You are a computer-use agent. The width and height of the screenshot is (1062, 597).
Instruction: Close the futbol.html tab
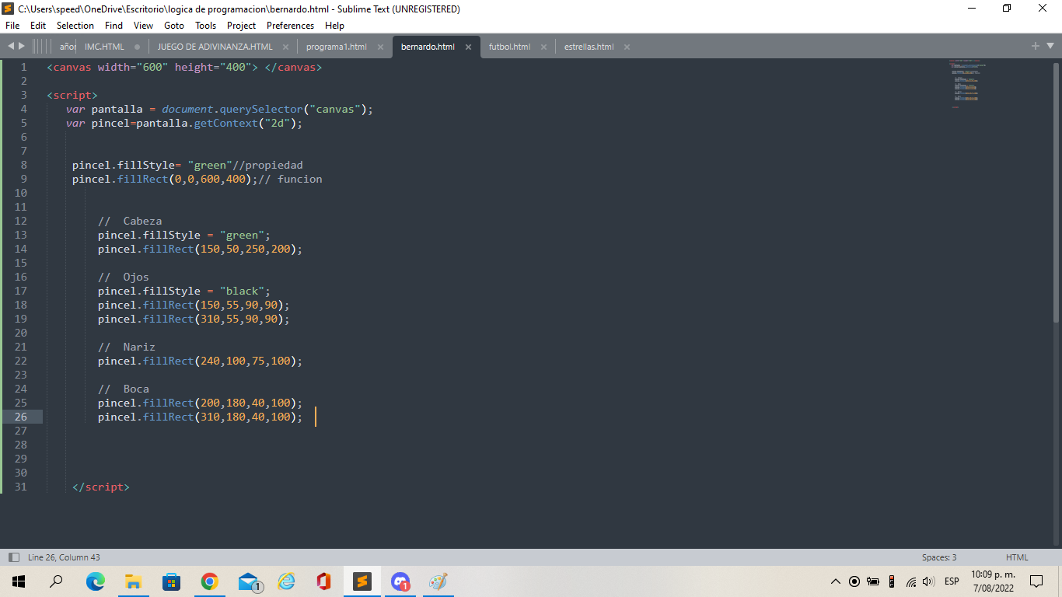click(543, 47)
